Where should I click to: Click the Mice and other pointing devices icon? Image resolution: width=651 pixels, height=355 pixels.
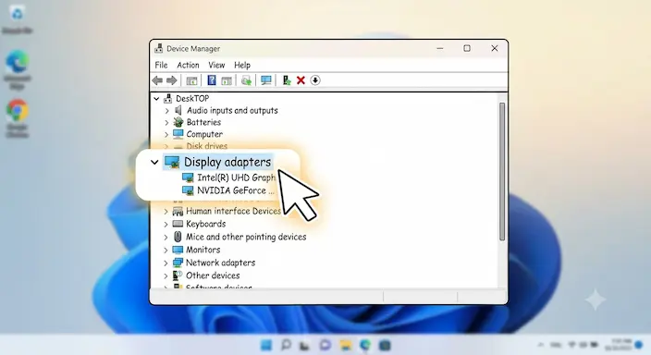click(x=178, y=237)
